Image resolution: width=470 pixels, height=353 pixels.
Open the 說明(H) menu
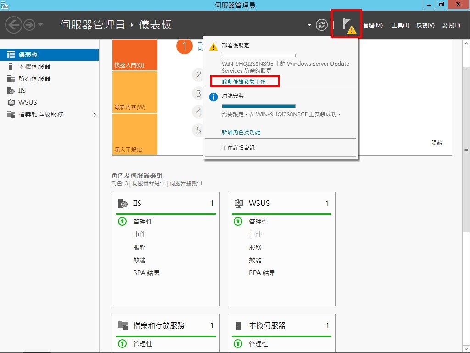coord(451,25)
